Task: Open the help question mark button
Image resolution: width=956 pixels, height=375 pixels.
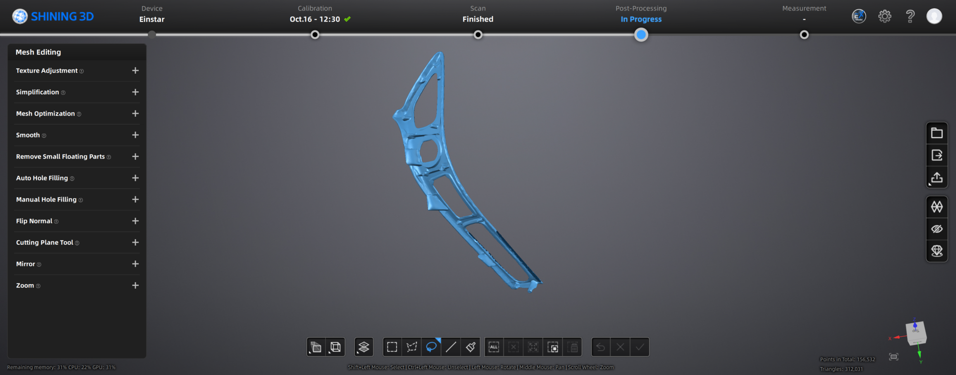Action: (x=910, y=16)
